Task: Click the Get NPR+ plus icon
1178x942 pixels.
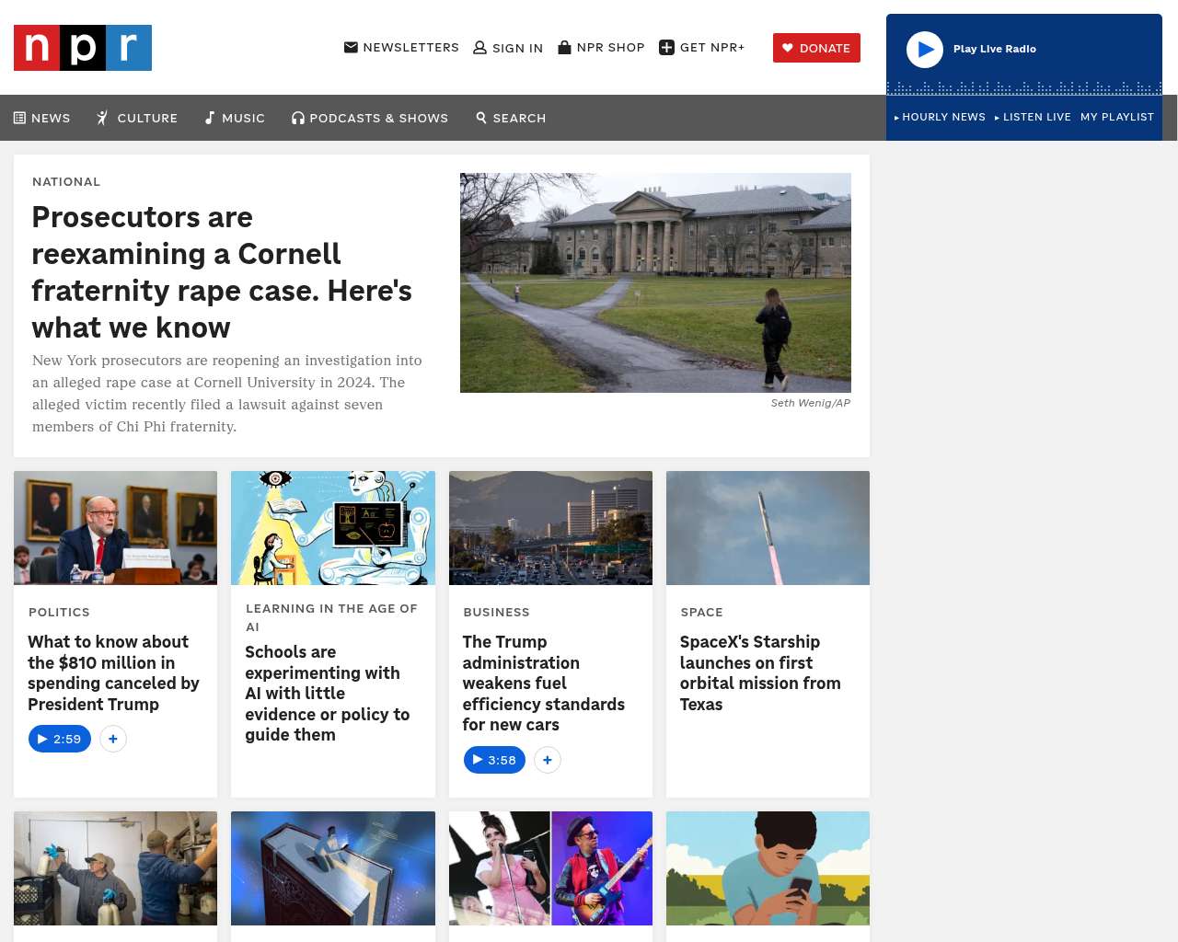Action: pyautogui.click(x=667, y=48)
